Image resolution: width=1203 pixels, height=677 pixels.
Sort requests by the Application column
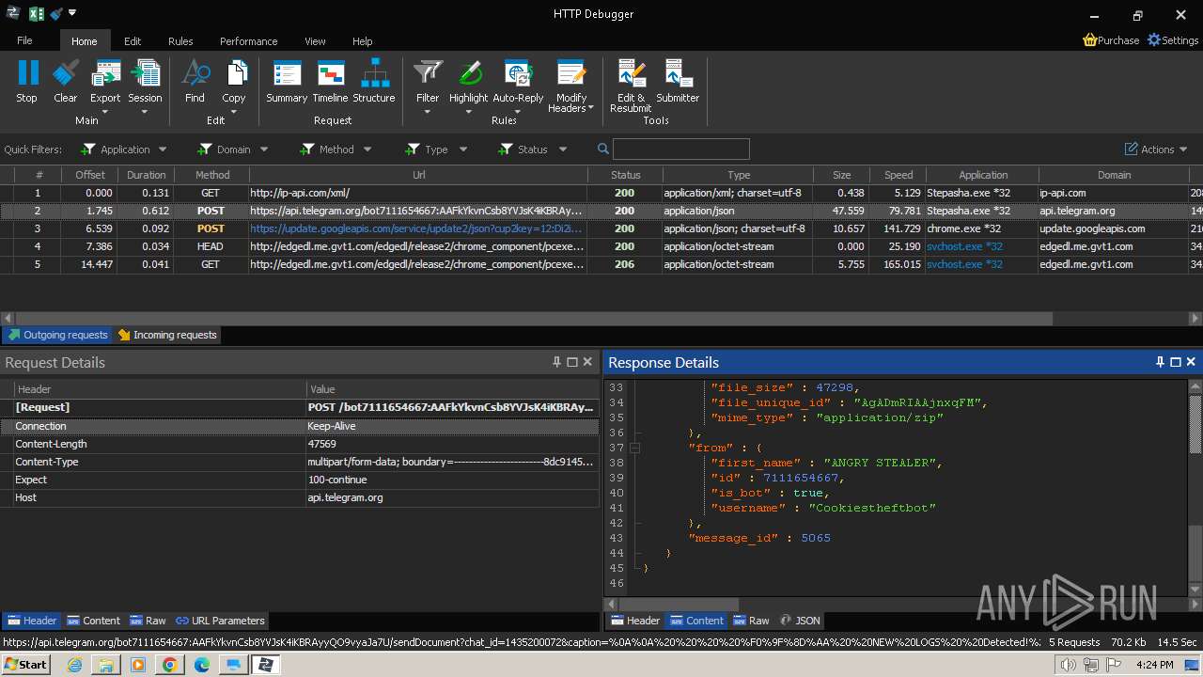[x=983, y=175]
